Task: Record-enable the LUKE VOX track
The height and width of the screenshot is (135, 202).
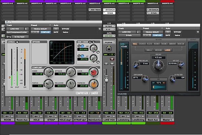Action: (x=112, y=59)
